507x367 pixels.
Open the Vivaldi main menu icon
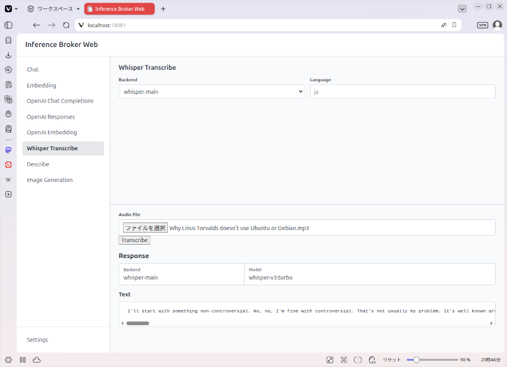(x=9, y=9)
